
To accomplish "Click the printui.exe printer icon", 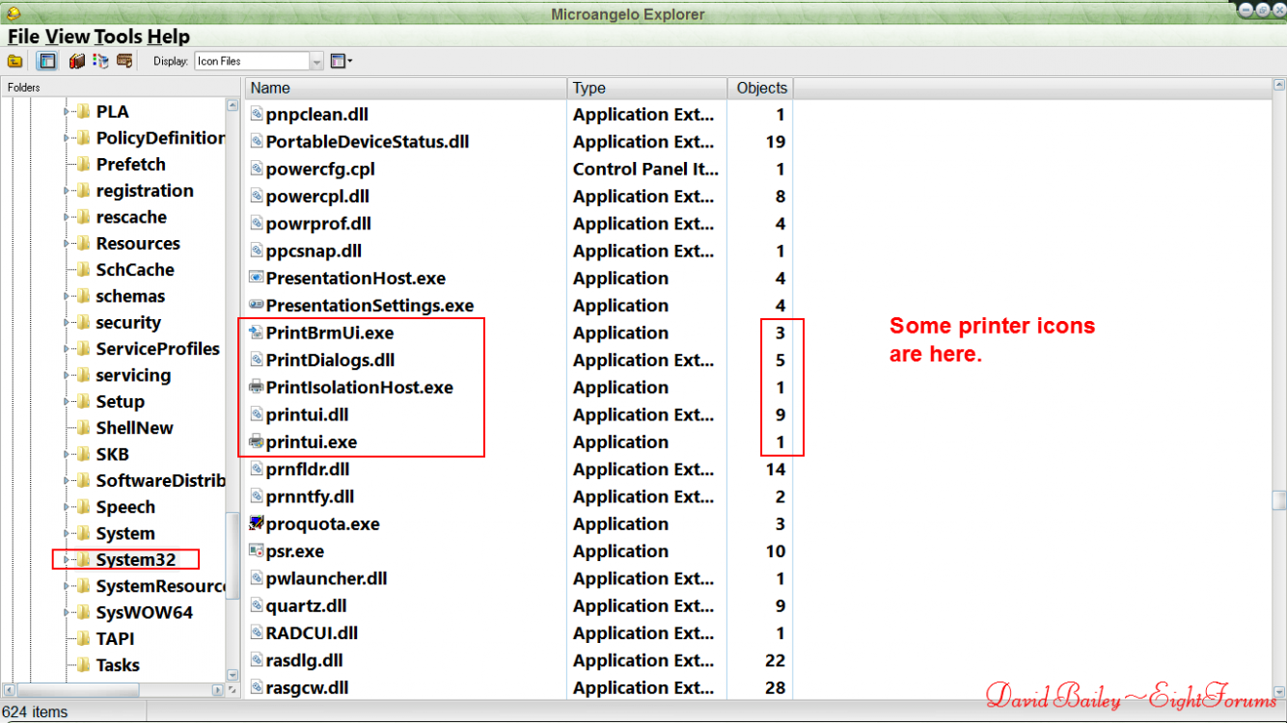I will click(256, 442).
